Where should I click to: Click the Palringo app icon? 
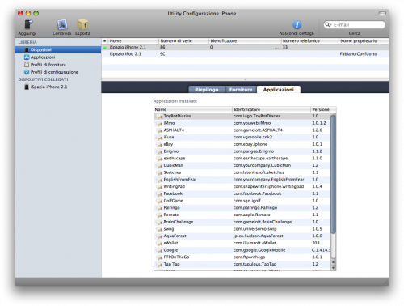[x=159, y=208]
